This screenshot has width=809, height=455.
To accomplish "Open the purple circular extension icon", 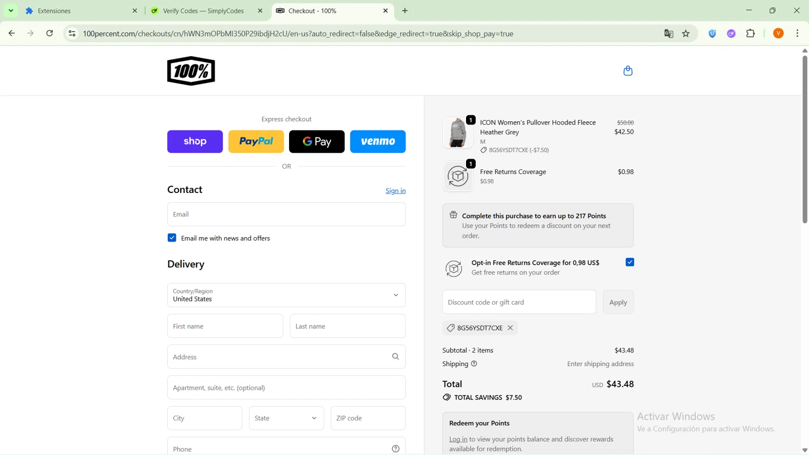I will pyautogui.click(x=731, y=33).
